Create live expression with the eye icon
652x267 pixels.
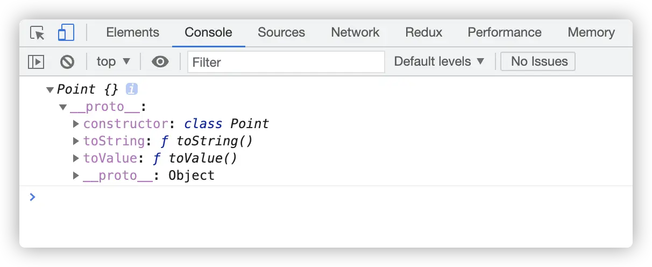click(160, 62)
